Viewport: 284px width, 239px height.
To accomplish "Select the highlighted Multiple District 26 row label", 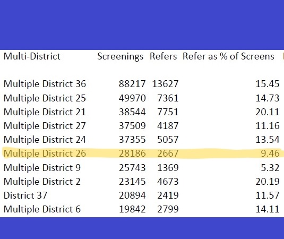I will pyautogui.click(x=45, y=153).
